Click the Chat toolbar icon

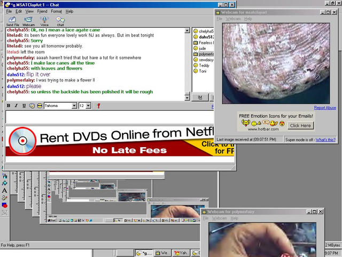click(x=60, y=21)
